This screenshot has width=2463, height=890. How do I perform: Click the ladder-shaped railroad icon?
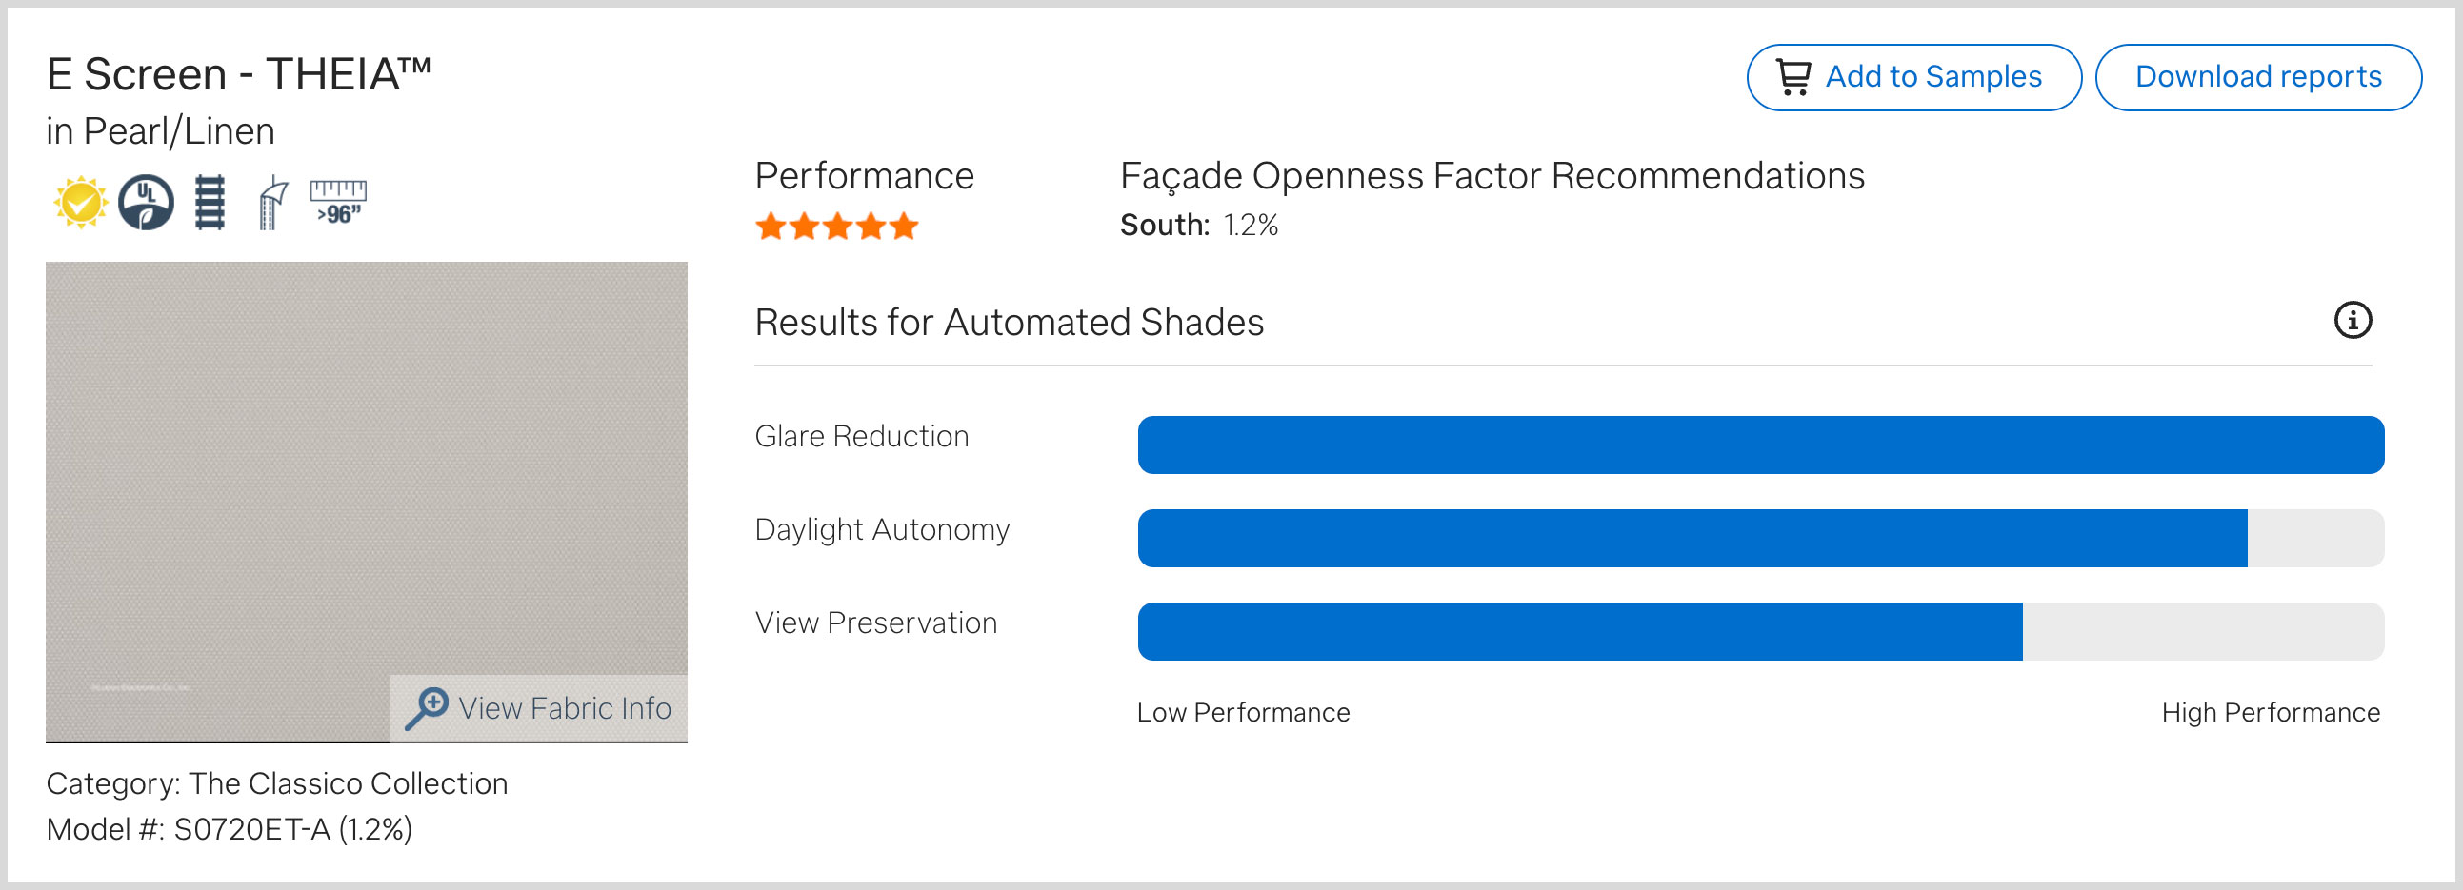pyautogui.click(x=210, y=202)
